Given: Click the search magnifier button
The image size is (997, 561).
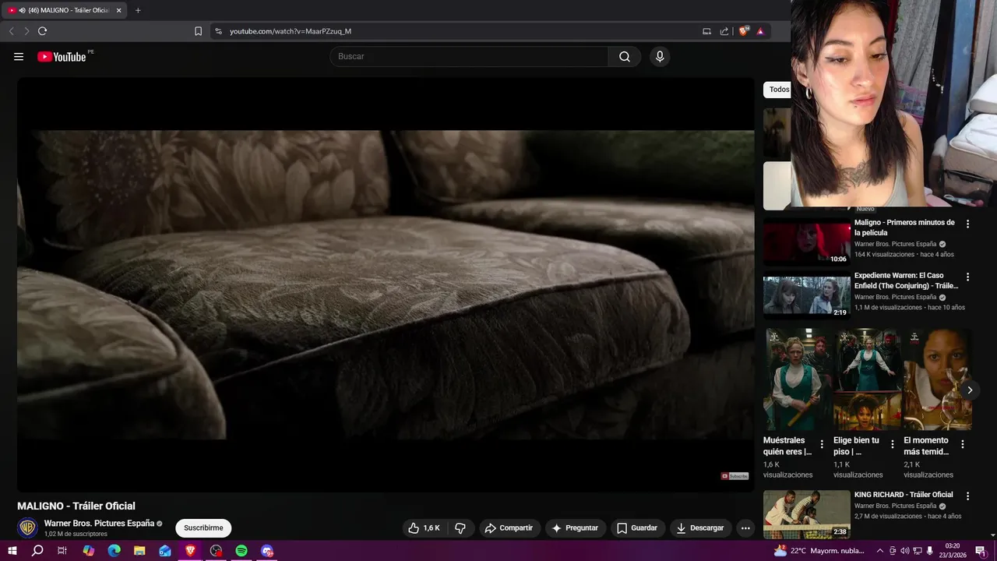Looking at the screenshot, I should [x=625, y=56].
